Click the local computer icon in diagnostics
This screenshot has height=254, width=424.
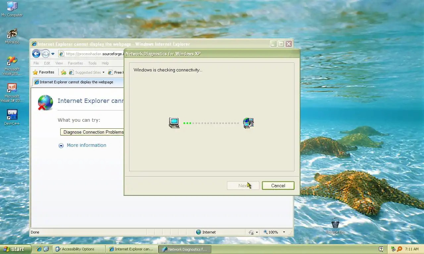coord(174,123)
